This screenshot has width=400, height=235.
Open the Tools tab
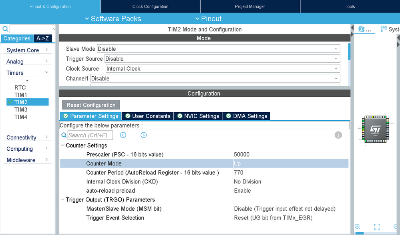(x=350, y=6)
